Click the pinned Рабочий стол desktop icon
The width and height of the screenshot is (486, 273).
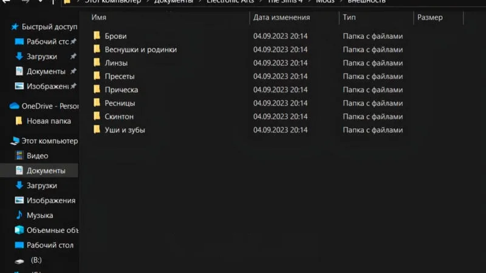(19, 41)
